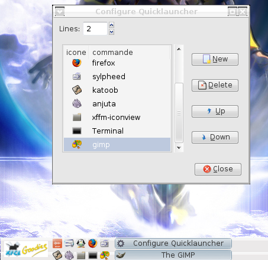The width and height of the screenshot is (268, 260).
Task: Open the window menu arrow in title bar
Action: click(x=60, y=12)
